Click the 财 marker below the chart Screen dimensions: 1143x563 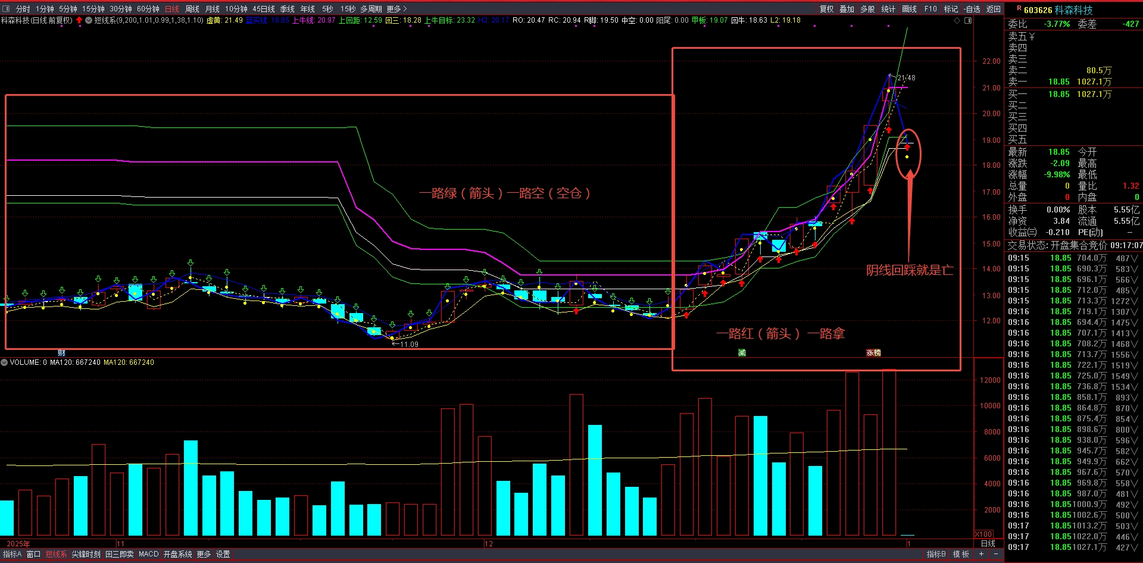61,353
